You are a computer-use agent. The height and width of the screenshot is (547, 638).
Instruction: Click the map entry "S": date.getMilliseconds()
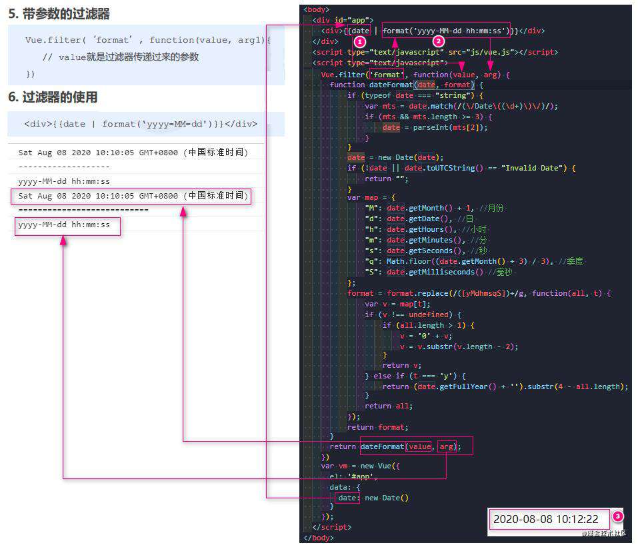coord(439,272)
